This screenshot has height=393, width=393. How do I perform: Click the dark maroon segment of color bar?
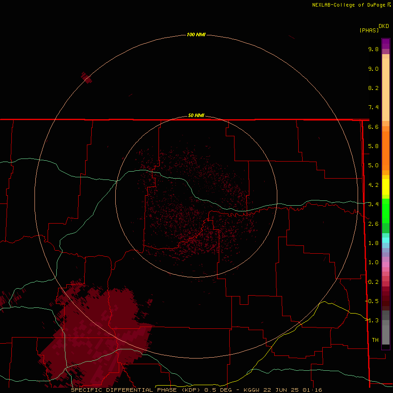(x=386, y=298)
